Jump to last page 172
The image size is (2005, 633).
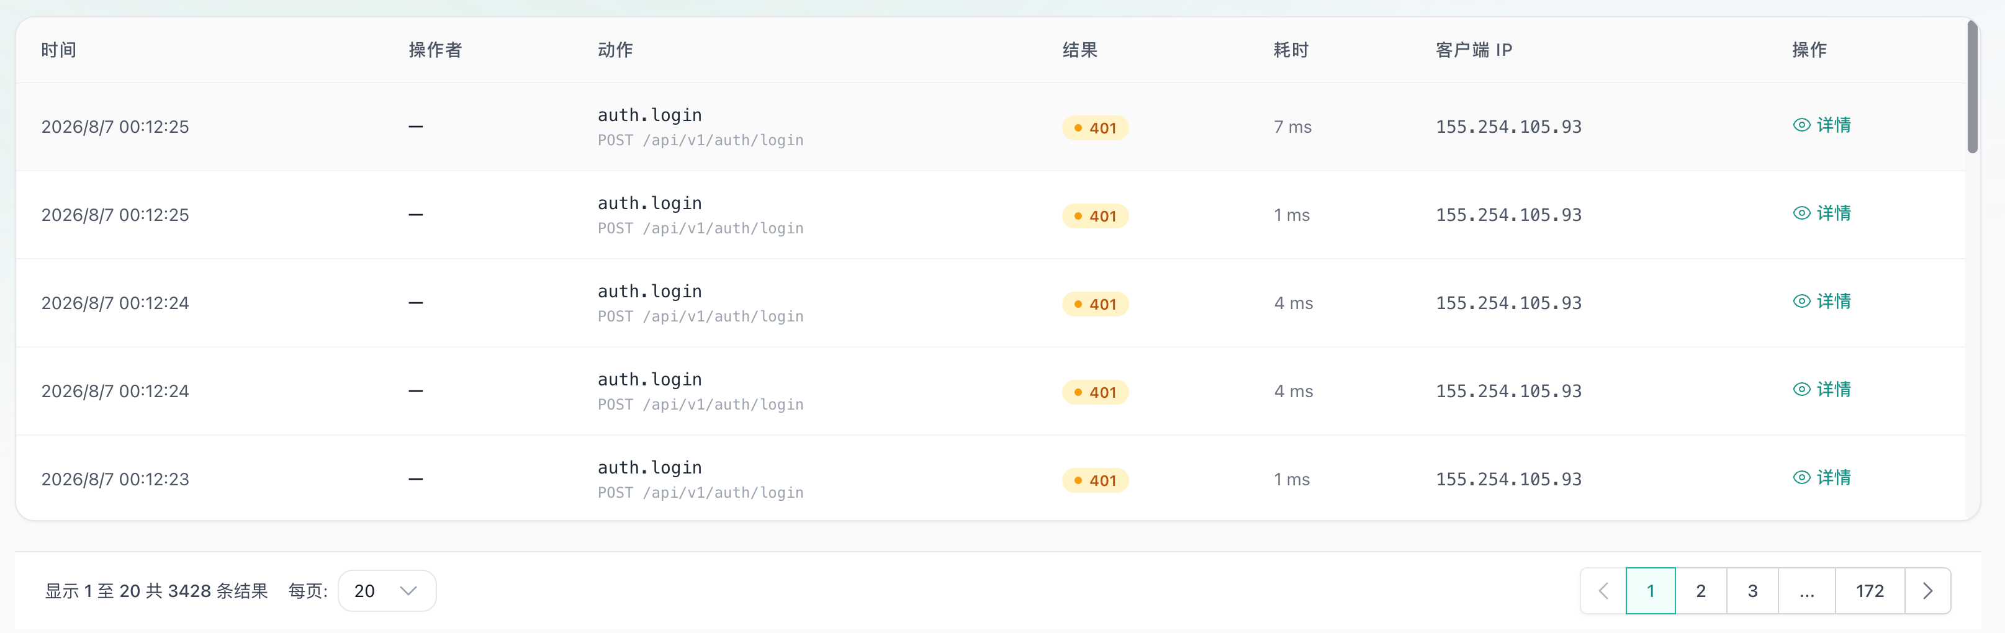1870,591
